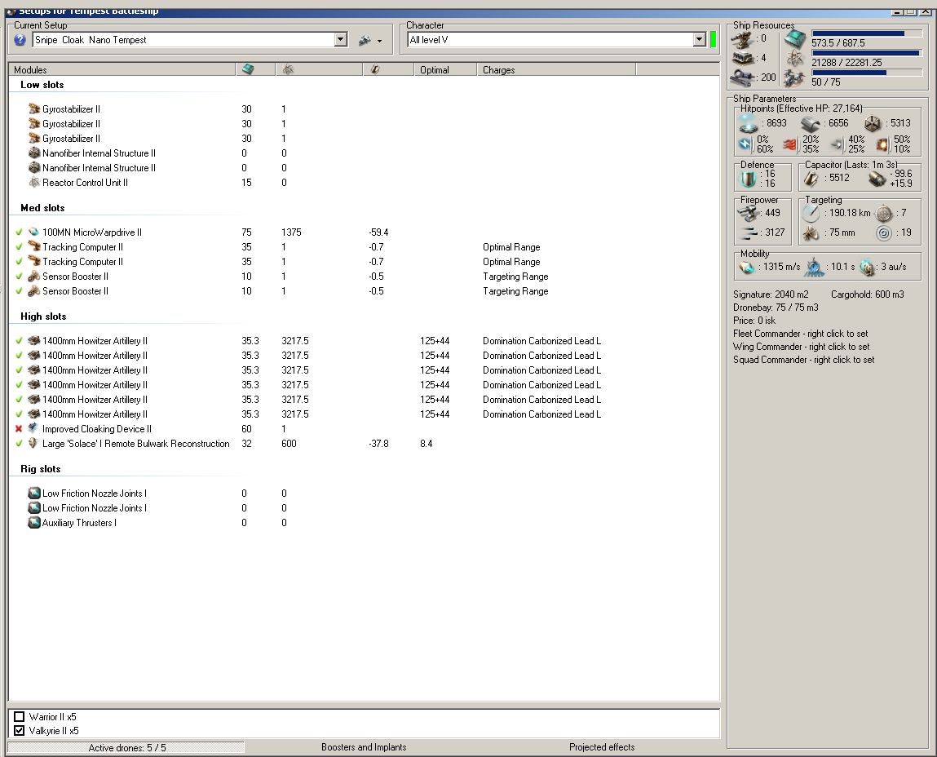Click Fleet Commander - right click to set
The width and height of the screenshot is (937, 757).
coord(800,334)
